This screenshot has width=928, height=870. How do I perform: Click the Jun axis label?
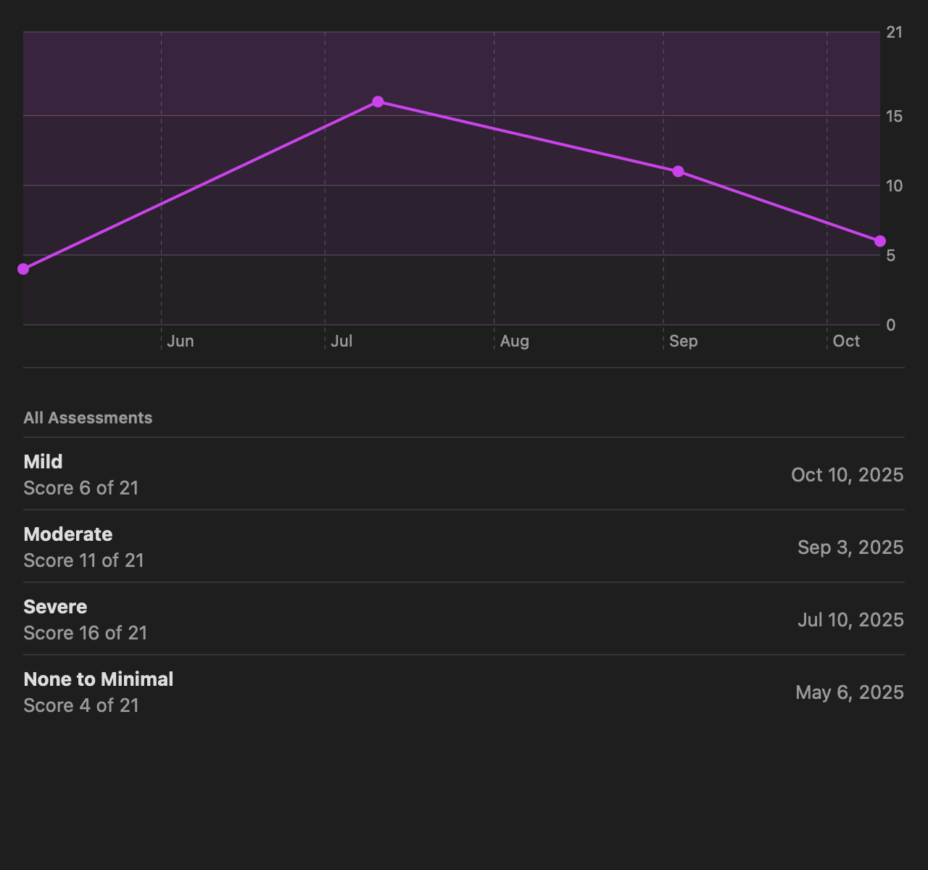tap(181, 341)
